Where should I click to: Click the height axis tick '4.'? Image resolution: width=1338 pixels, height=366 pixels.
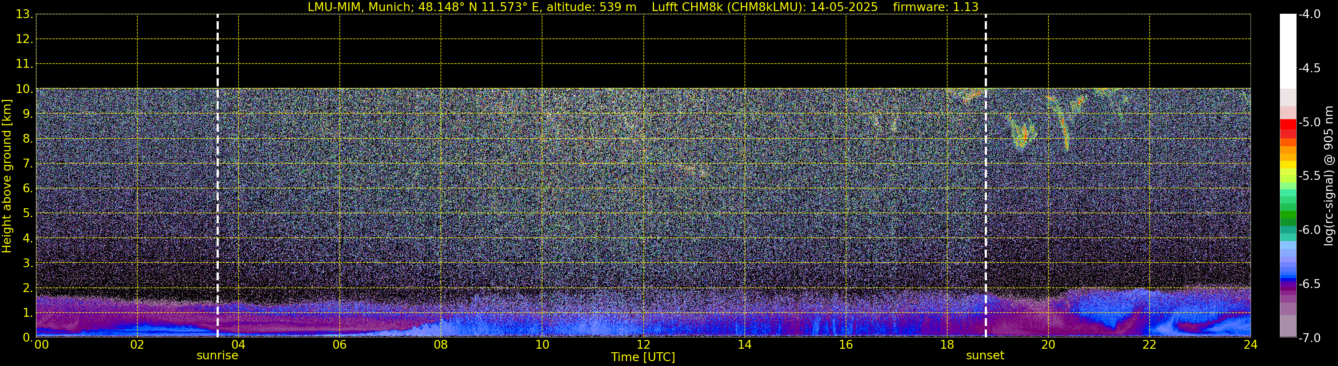[28, 238]
